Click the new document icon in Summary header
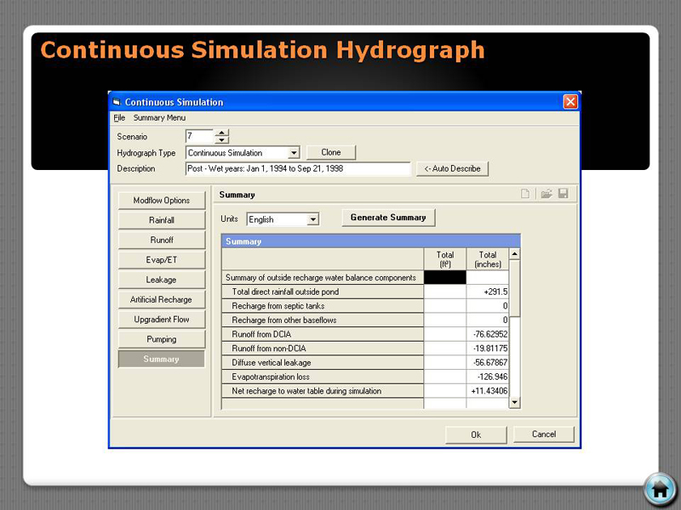The width and height of the screenshot is (681, 510). coord(525,195)
